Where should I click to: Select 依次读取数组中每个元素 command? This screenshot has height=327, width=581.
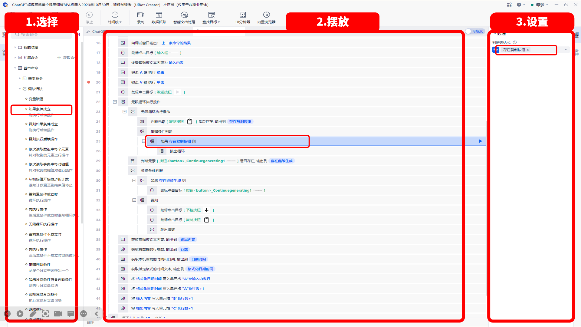(48, 149)
